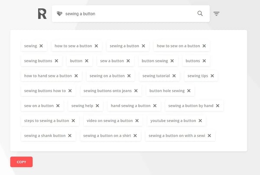Remove the 'sewing tips' tag
This screenshot has width=260, height=175.
click(212, 76)
